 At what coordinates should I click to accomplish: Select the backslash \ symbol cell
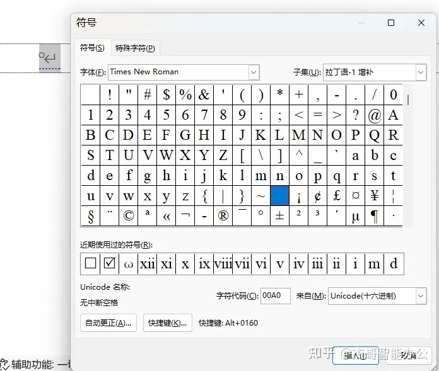pyautogui.click(x=261, y=155)
